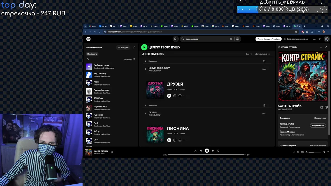Open the Все filter dropdown

249,54
